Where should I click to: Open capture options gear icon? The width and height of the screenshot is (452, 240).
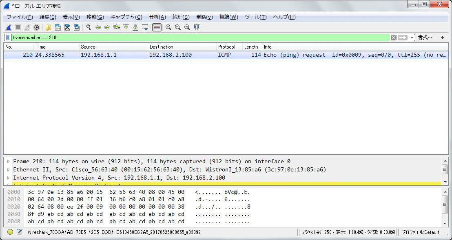[37, 27]
